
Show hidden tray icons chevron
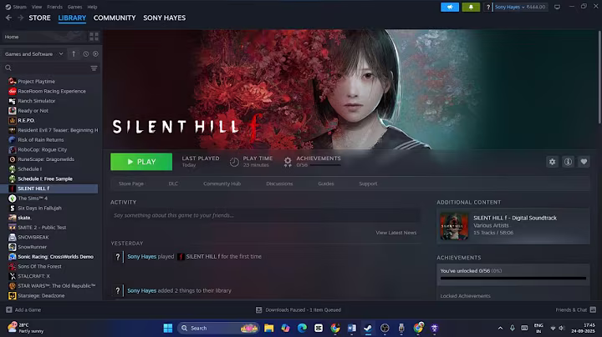click(x=500, y=328)
